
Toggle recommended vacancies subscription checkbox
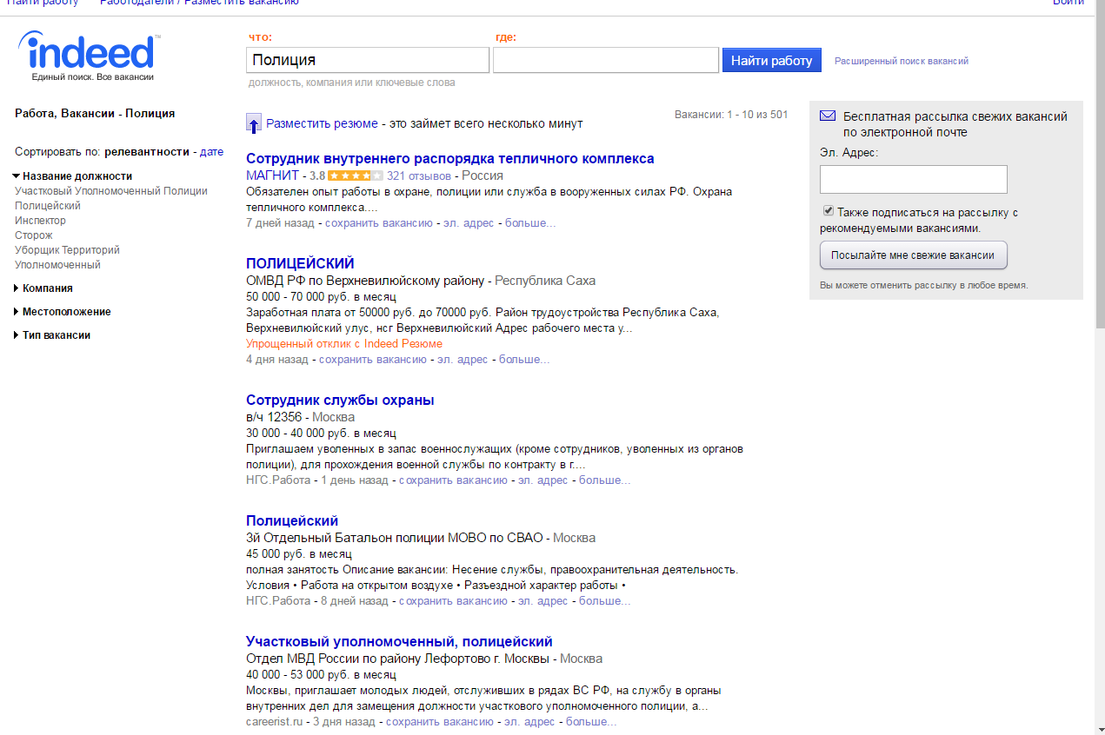click(829, 211)
